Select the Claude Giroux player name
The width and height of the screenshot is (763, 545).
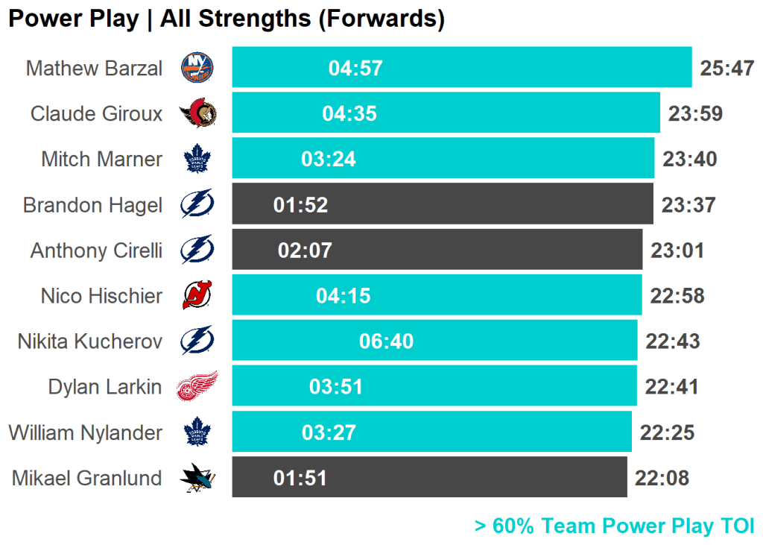tap(96, 114)
